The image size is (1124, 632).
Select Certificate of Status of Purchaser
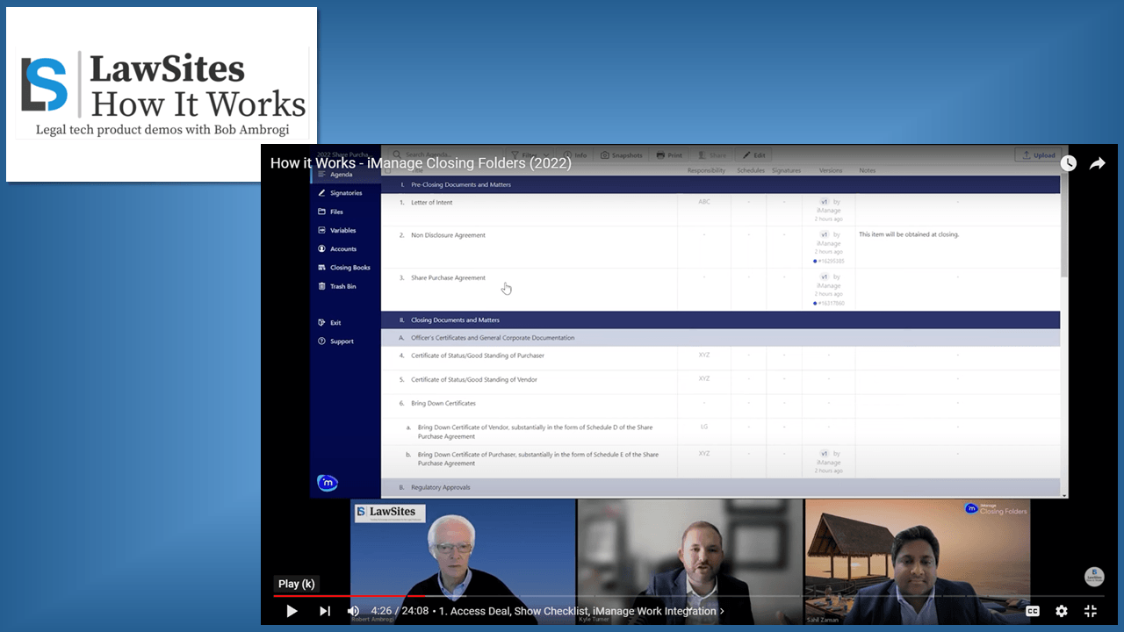point(720,356)
